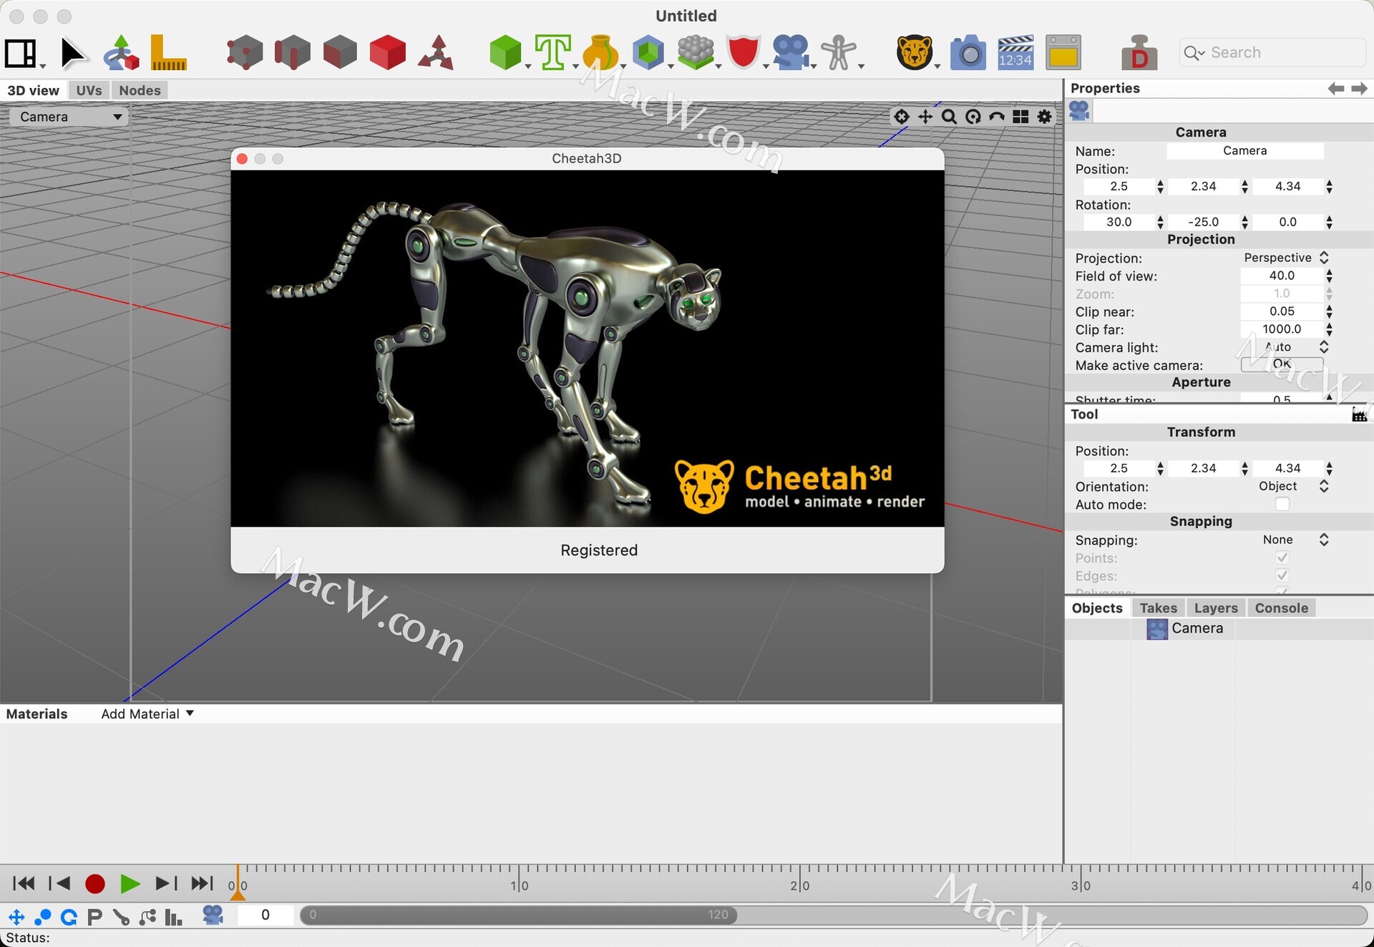This screenshot has width=1374, height=947.
Task: Click the timeline range slider bar
Action: tap(519, 915)
